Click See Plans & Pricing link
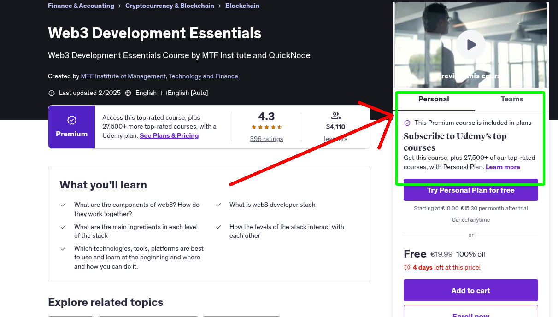The height and width of the screenshot is (317, 558). (169, 136)
